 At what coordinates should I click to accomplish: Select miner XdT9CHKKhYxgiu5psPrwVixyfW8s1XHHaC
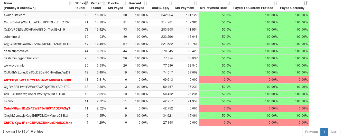point(35,94)
